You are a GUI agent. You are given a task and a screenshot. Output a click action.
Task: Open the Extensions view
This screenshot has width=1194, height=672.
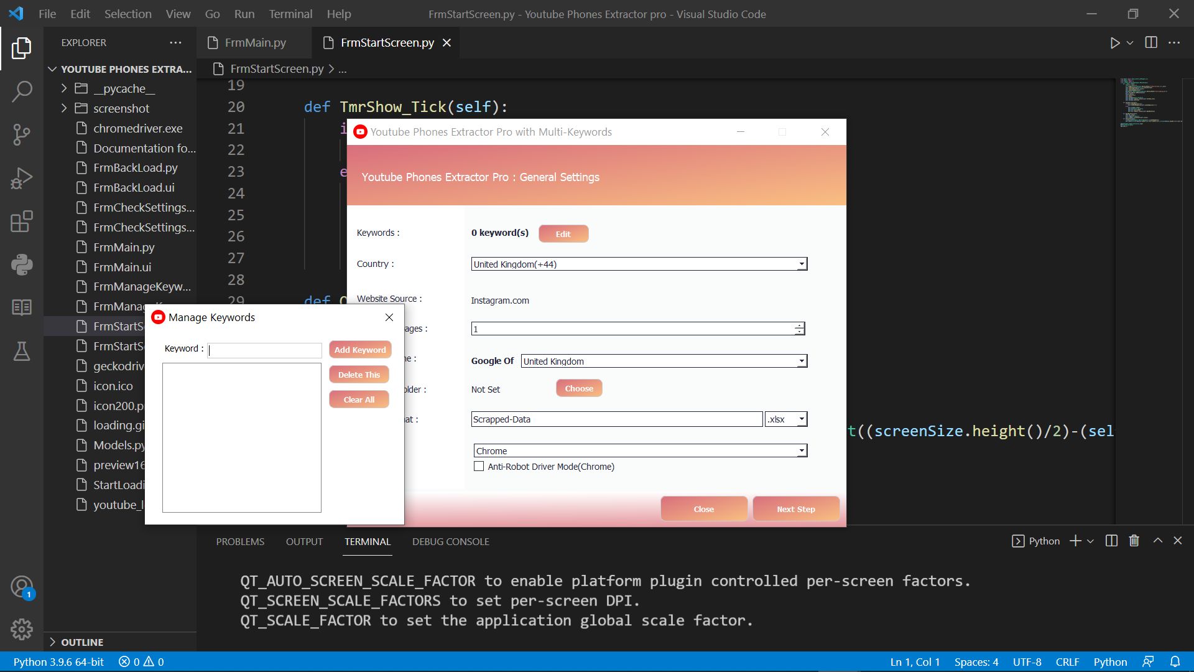pyautogui.click(x=21, y=222)
